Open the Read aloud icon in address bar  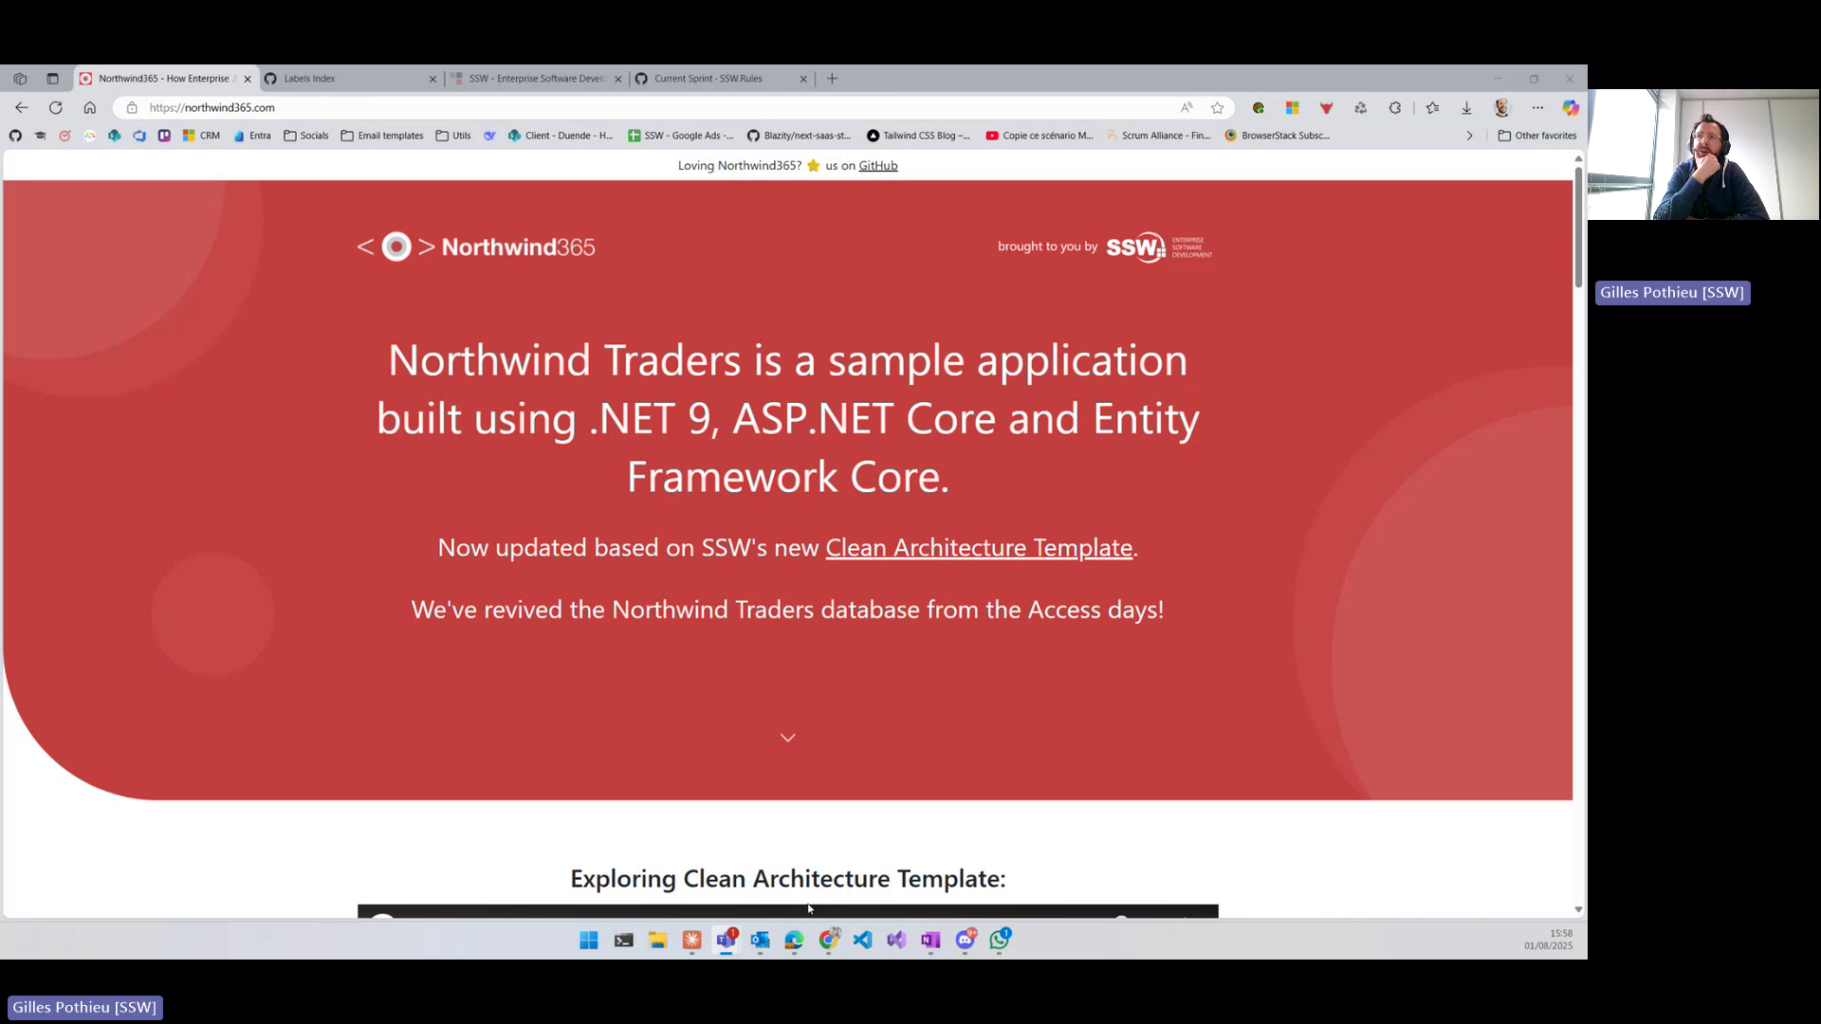click(1186, 107)
